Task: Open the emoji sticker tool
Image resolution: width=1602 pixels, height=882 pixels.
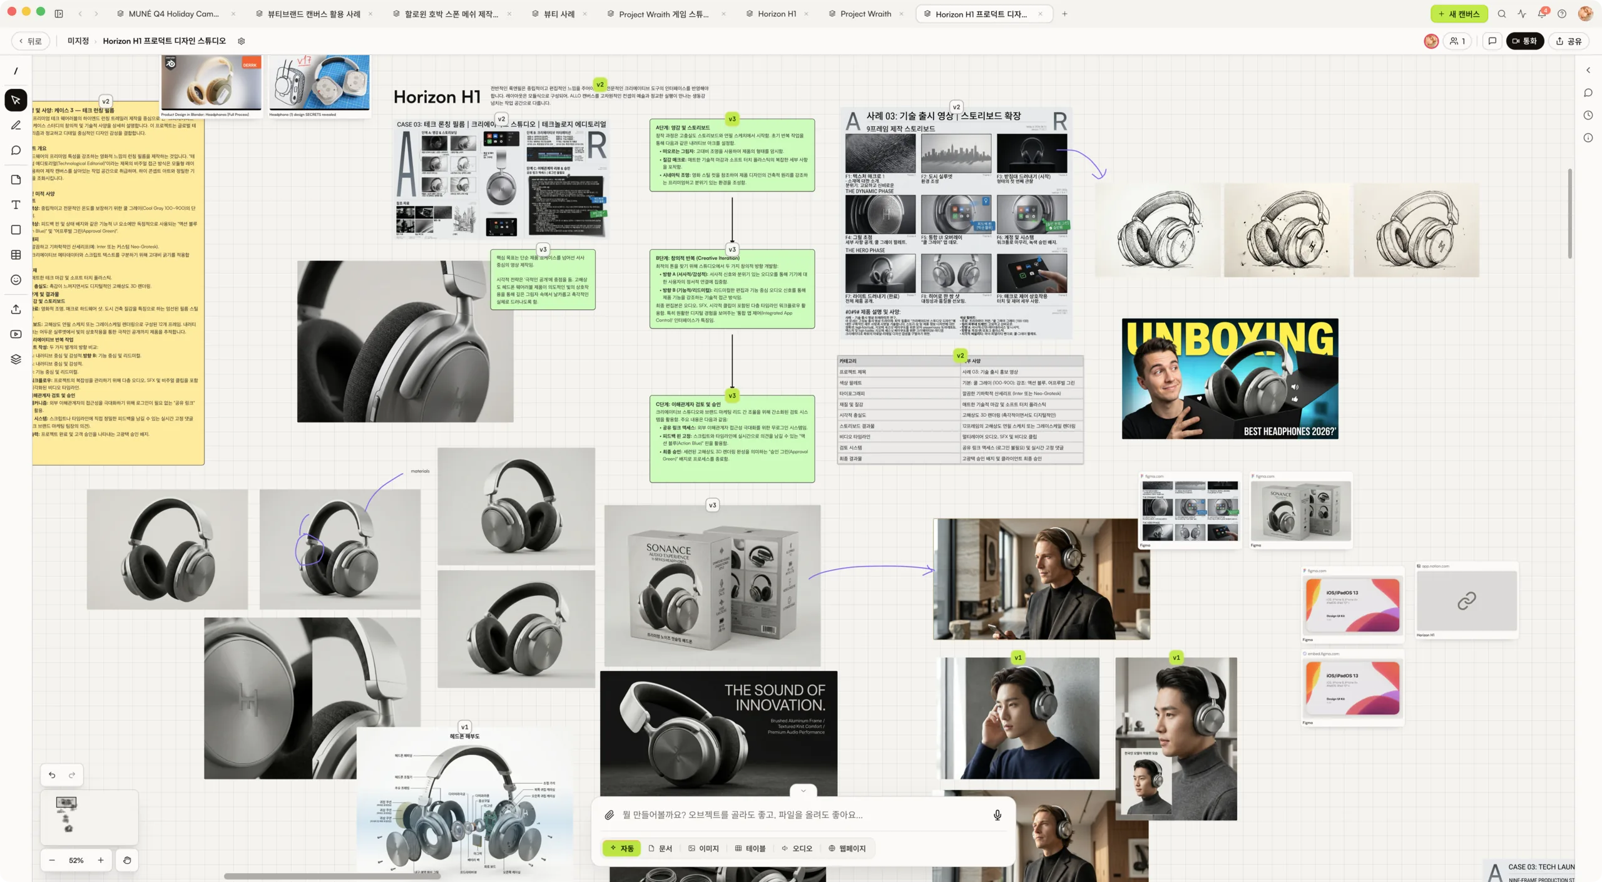Action: click(16, 280)
